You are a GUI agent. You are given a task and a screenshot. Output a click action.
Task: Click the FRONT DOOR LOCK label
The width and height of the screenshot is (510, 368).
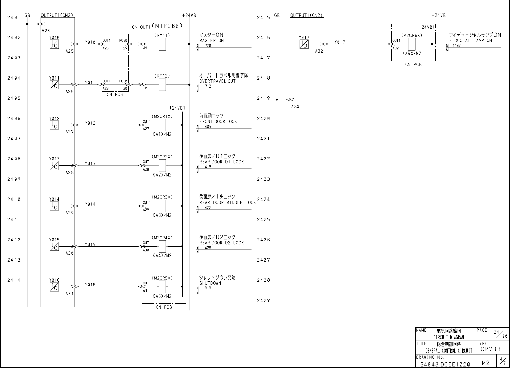(218, 121)
